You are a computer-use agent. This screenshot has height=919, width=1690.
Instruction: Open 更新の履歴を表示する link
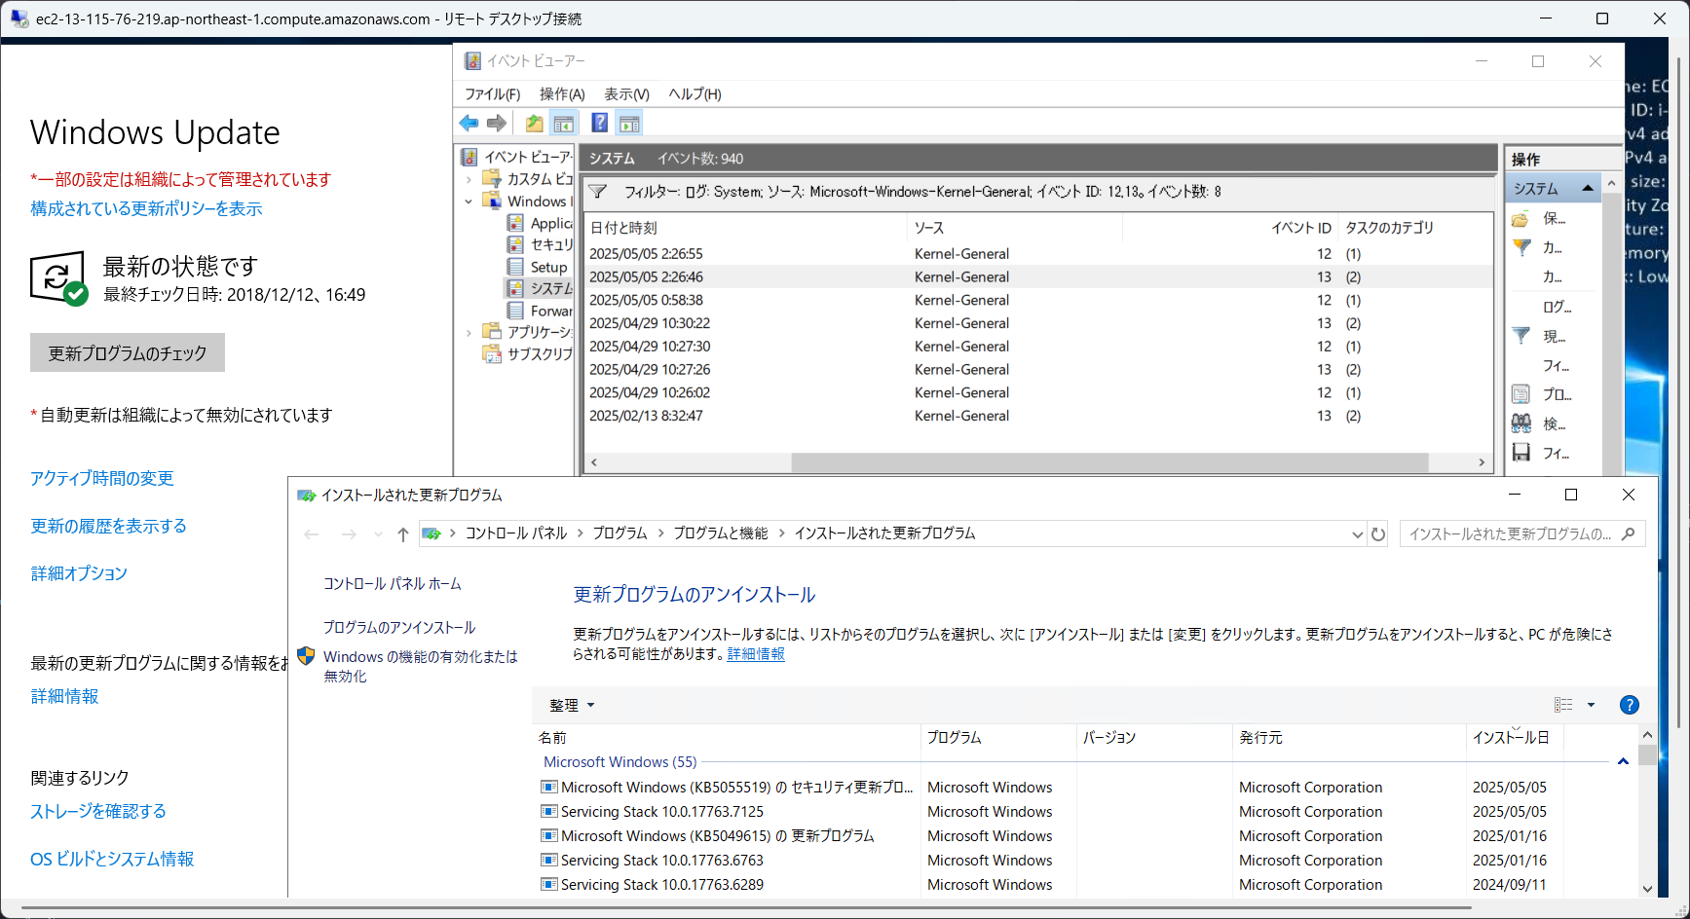coord(108,526)
